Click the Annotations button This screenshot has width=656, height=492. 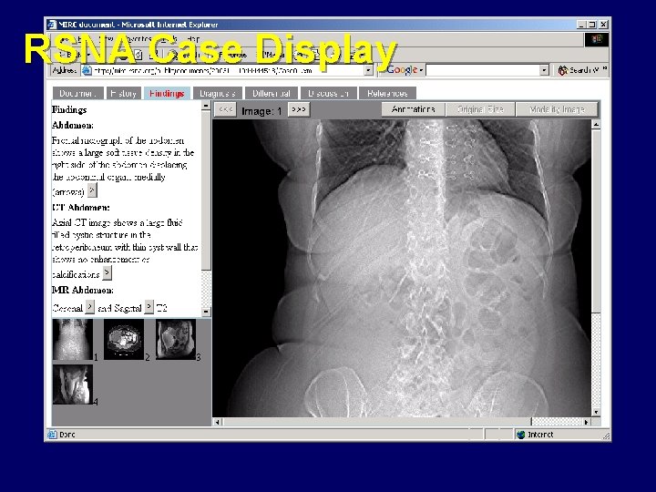point(414,109)
